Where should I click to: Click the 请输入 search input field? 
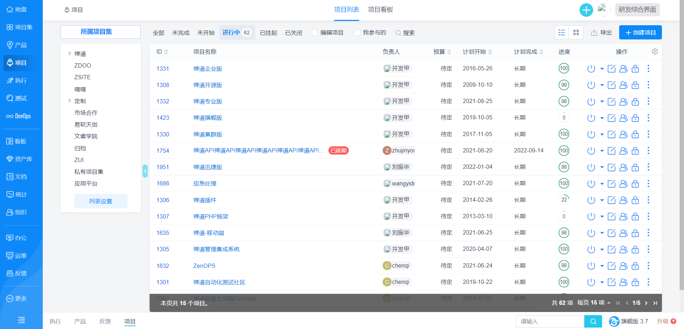pos(550,322)
